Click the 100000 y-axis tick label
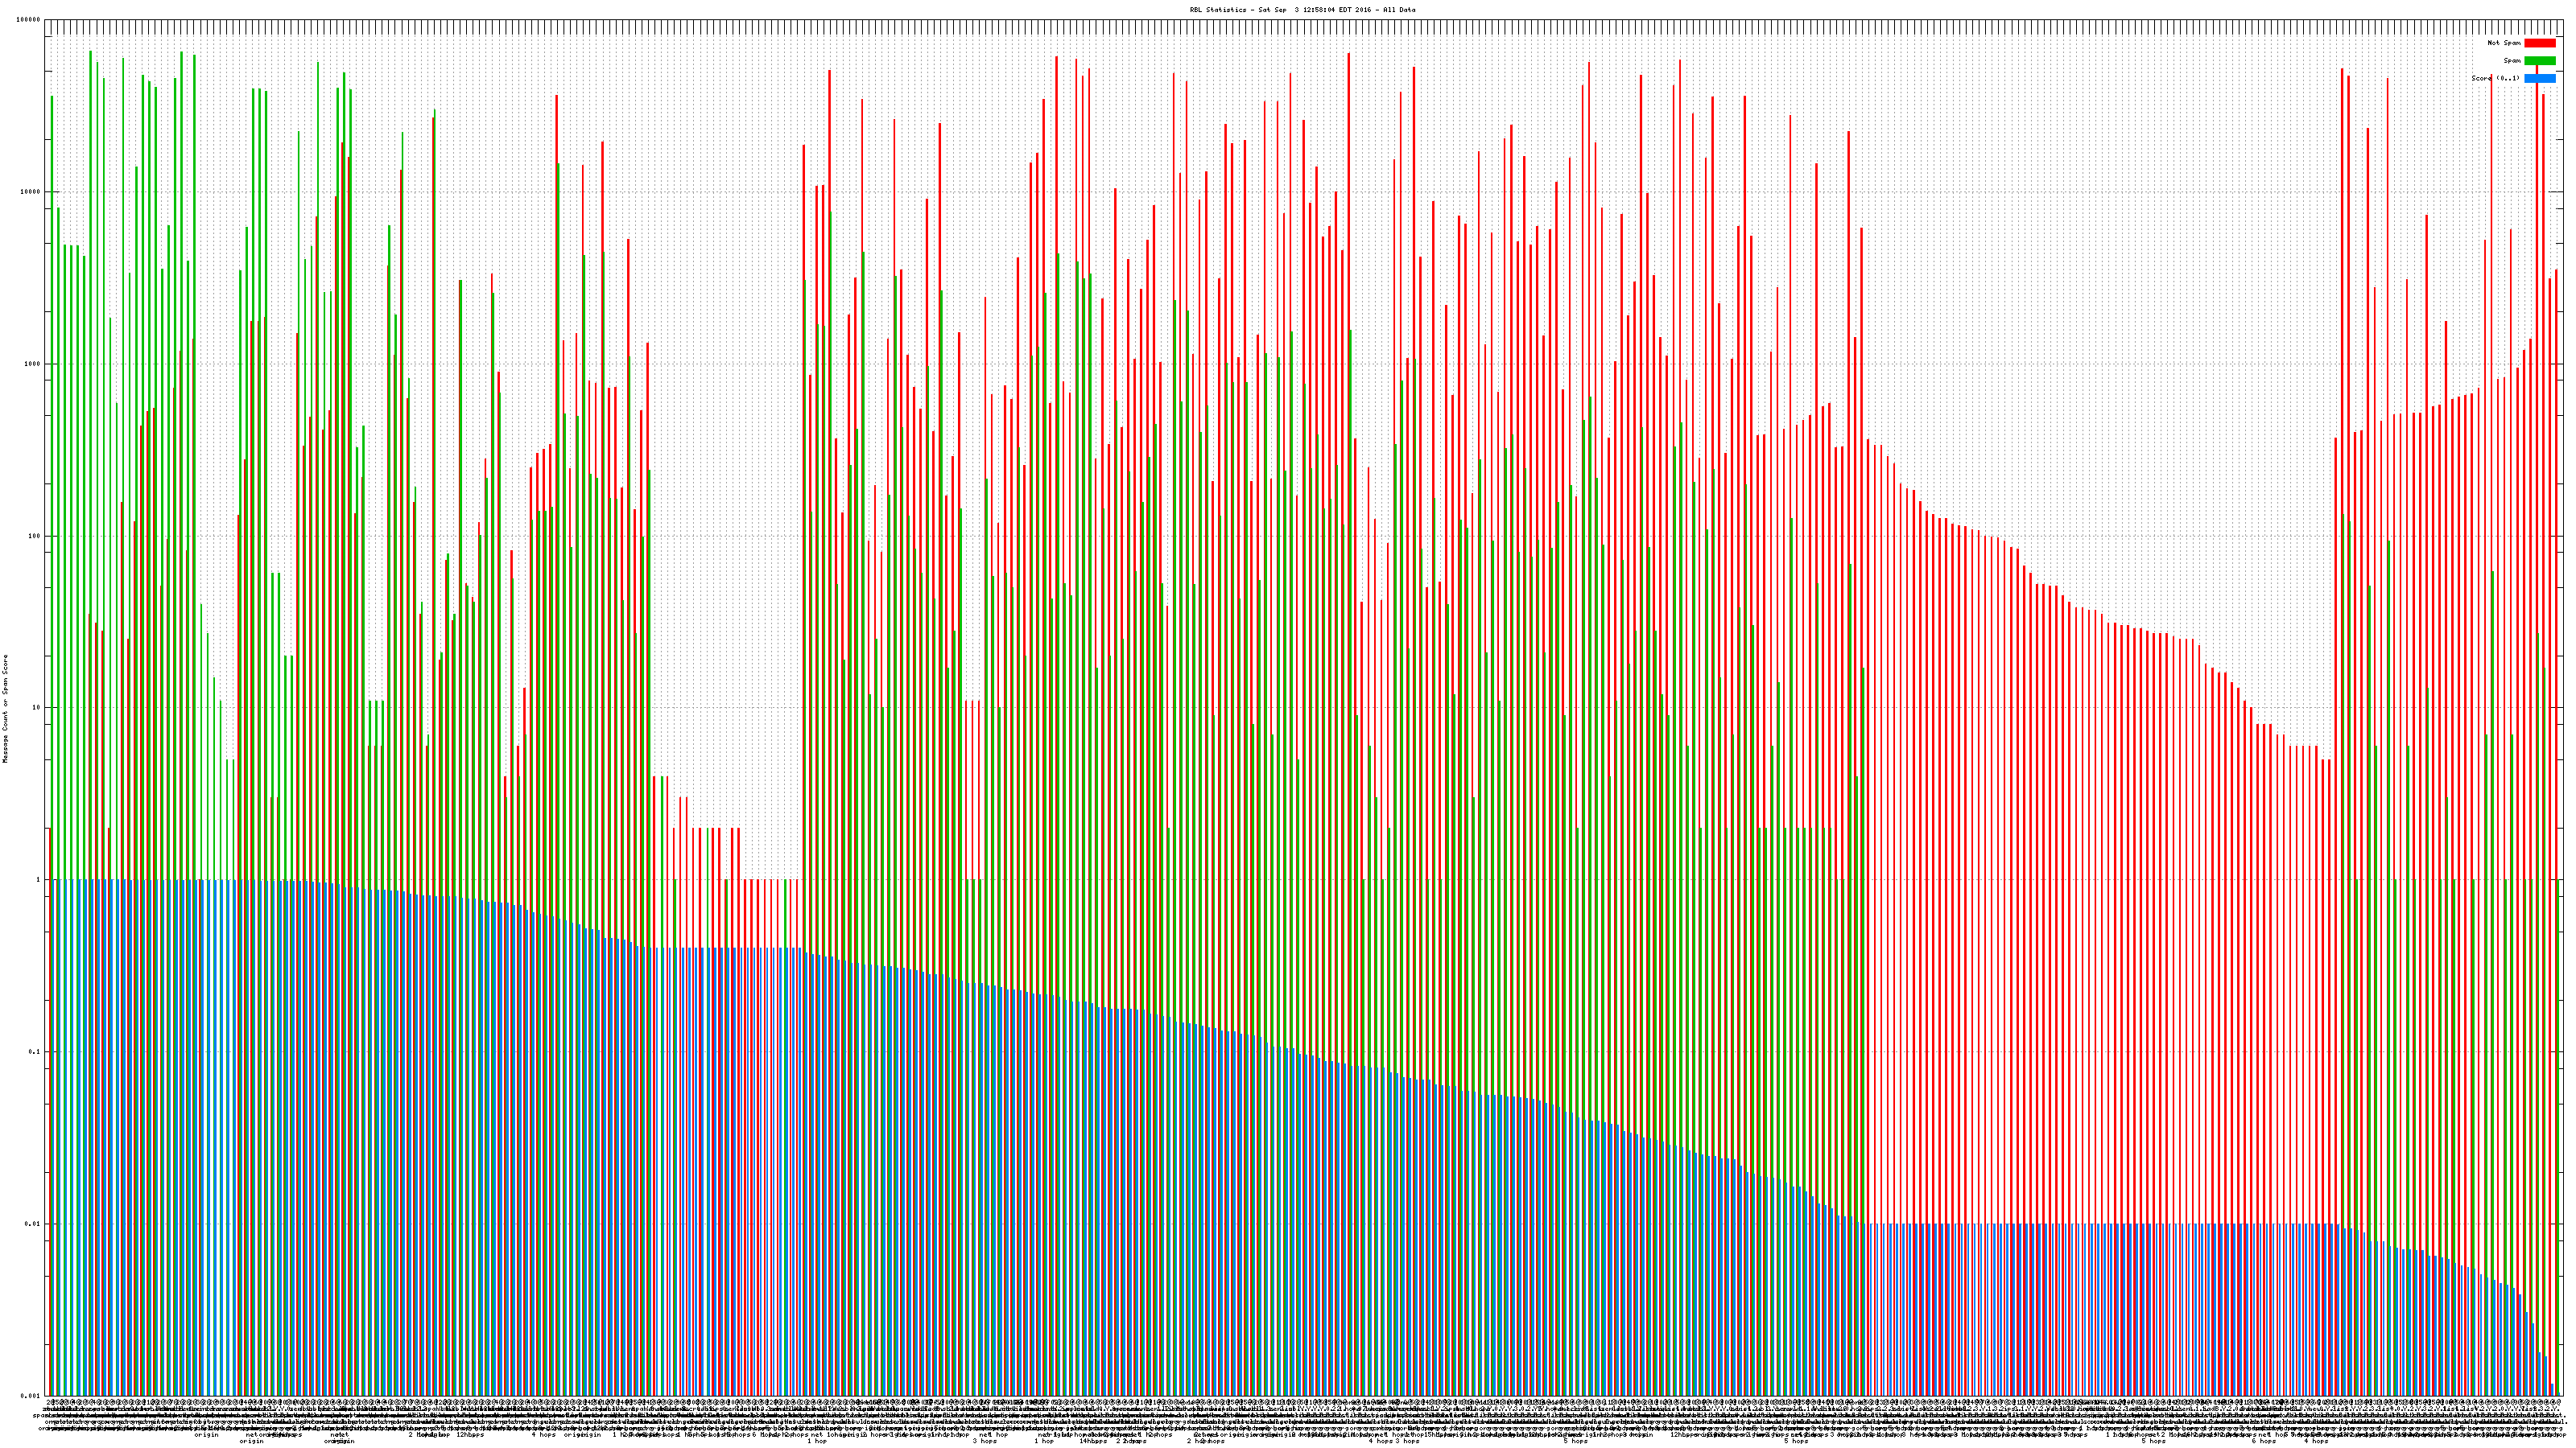This screenshot has width=2576, height=1448. pyautogui.click(x=29, y=20)
